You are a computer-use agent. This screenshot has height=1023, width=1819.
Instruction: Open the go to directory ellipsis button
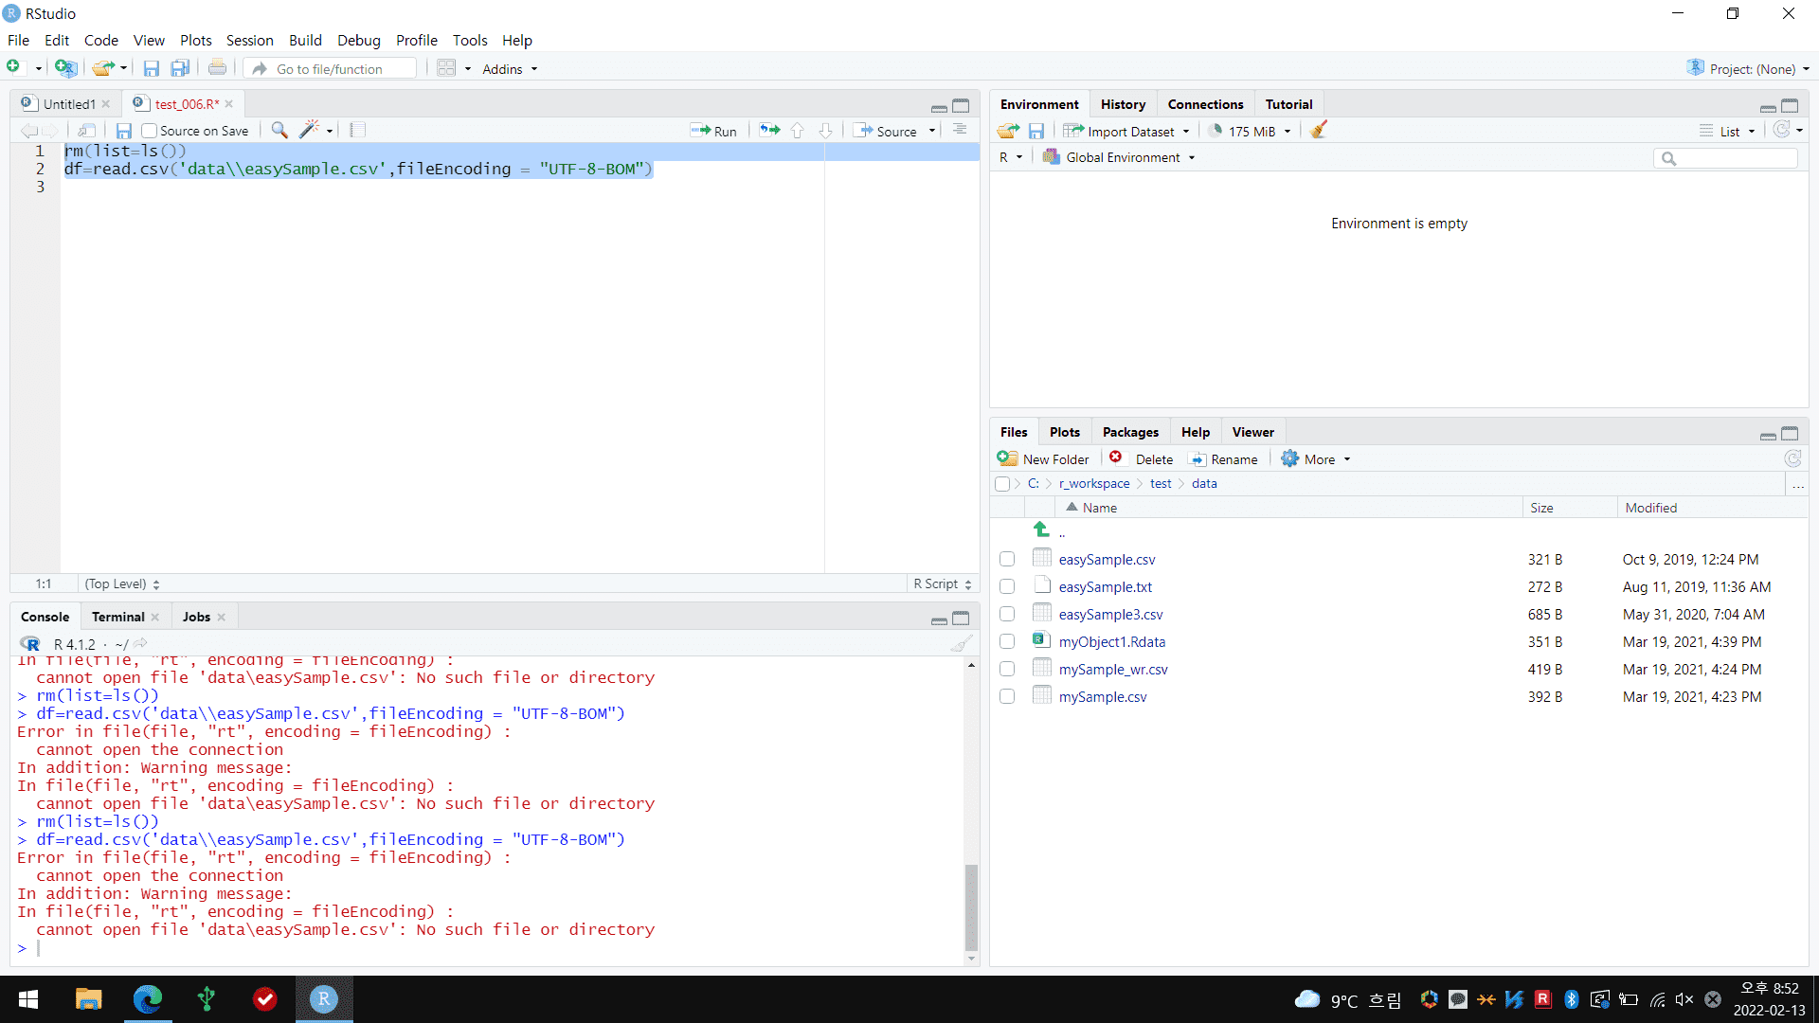[x=1797, y=484]
